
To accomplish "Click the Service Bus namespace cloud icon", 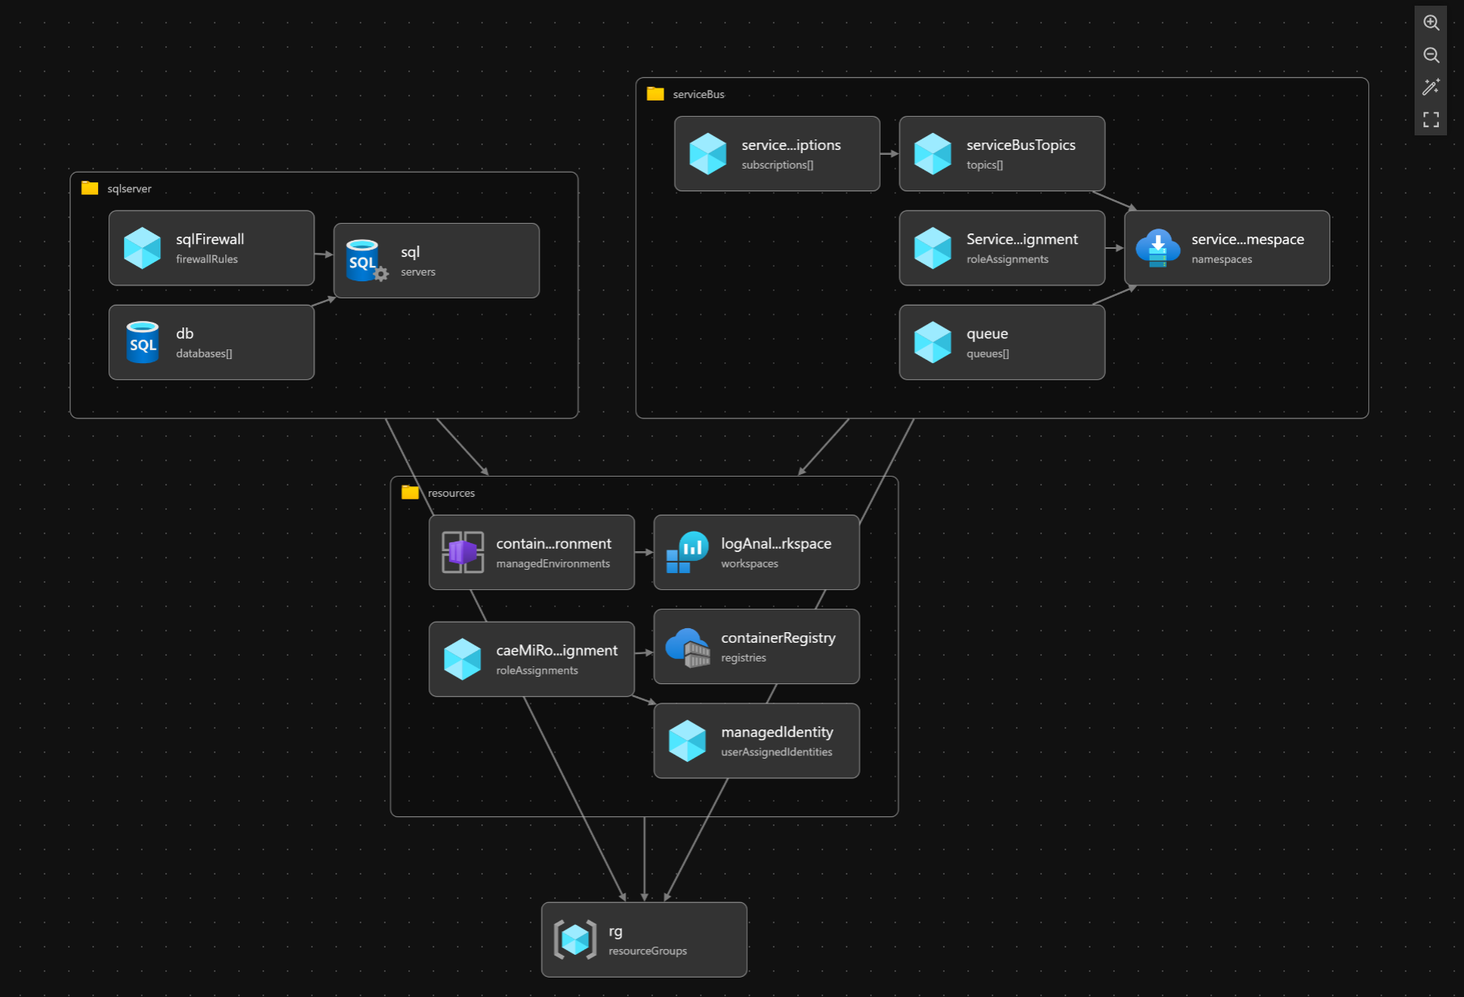I will point(1158,248).
